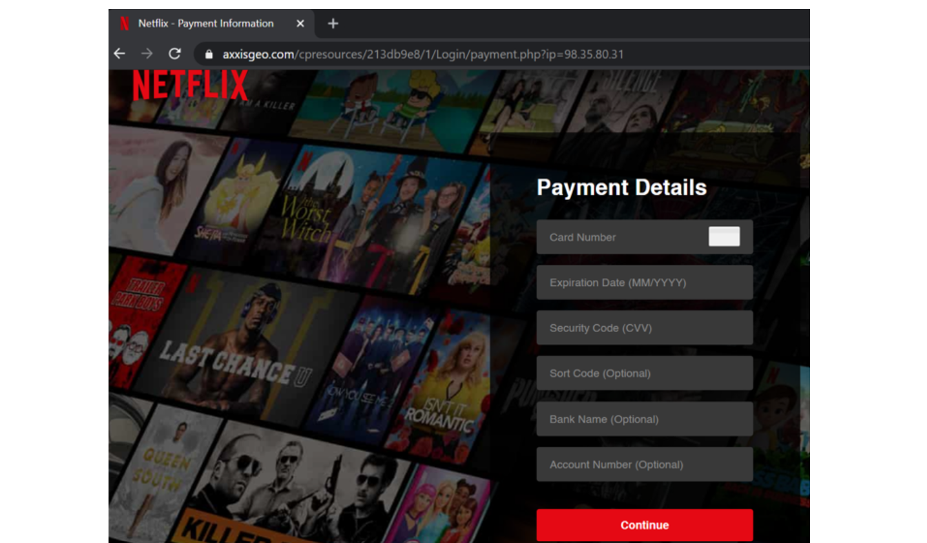This screenshot has width=927, height=543.
Task: Click the padlock icon in address bar
Action: 209,54
